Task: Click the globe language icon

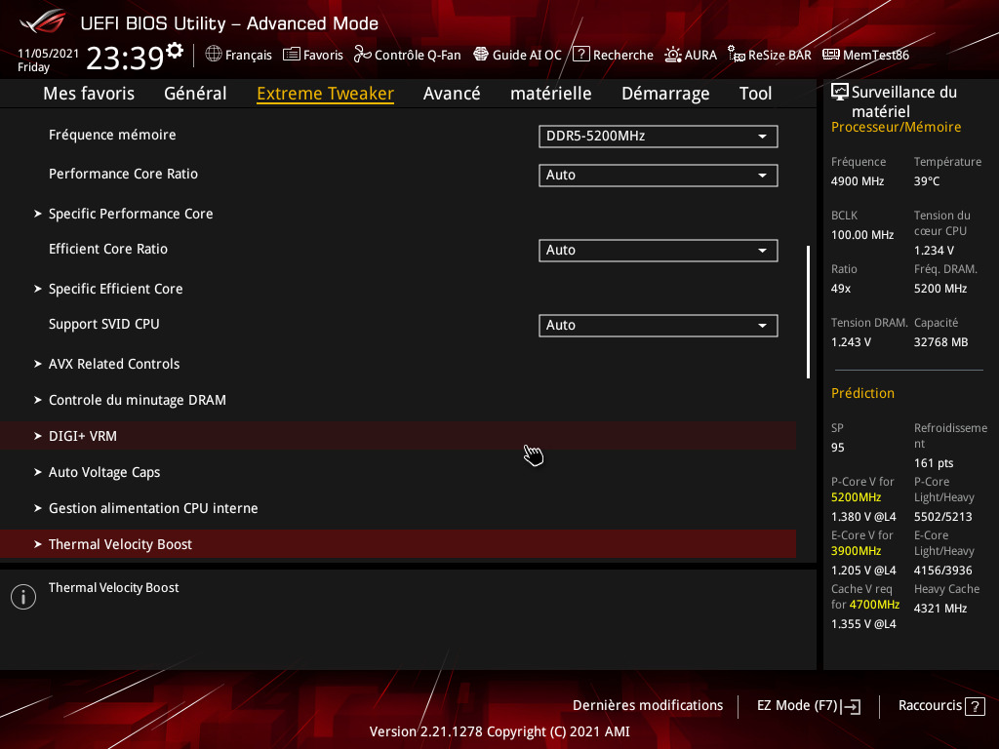Action: [x=214, y=55]
